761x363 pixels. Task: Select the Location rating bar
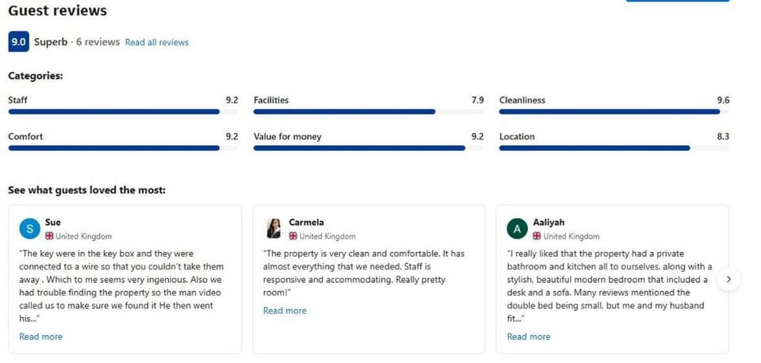tap(614, 147)
